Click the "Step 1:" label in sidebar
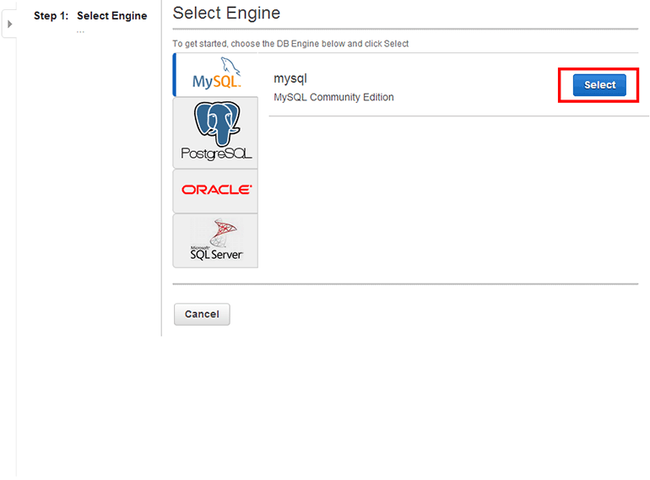650x480 pixels. (x=51, y=16)
